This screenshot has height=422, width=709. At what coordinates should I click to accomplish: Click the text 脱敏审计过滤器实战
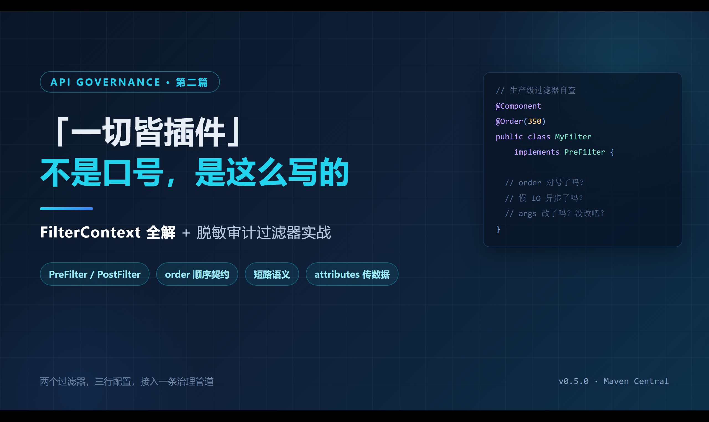(264, 232)
